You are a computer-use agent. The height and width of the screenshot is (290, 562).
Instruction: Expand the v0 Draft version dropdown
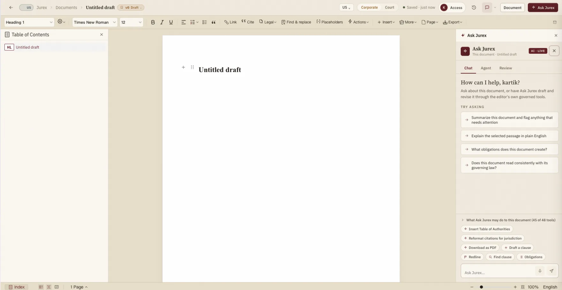(x=131, y=7)
